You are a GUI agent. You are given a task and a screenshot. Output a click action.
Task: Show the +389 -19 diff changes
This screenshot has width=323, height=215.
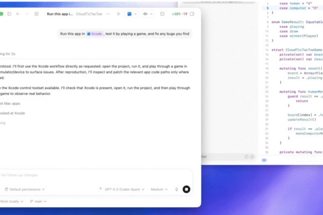click(179, 14)
